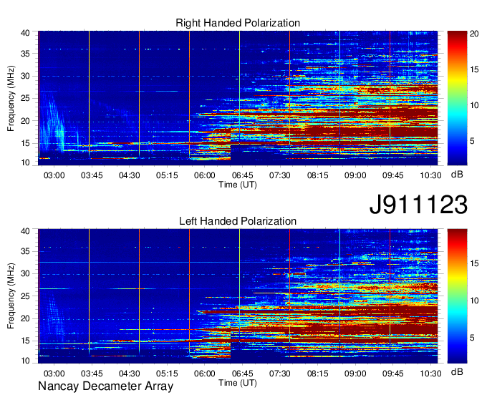The width and height of the screenshot is (487, 395).
Task: Click the '15' value on Left Handed colorbar
Action: coord(474,263)
